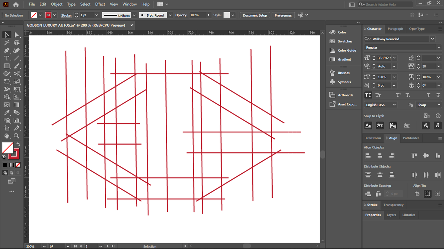Enable Align to Artboard option
This screenshot has width=444, height=249.
pyautogui.click(x=417, y=194)
